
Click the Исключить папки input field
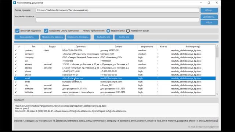117,19
